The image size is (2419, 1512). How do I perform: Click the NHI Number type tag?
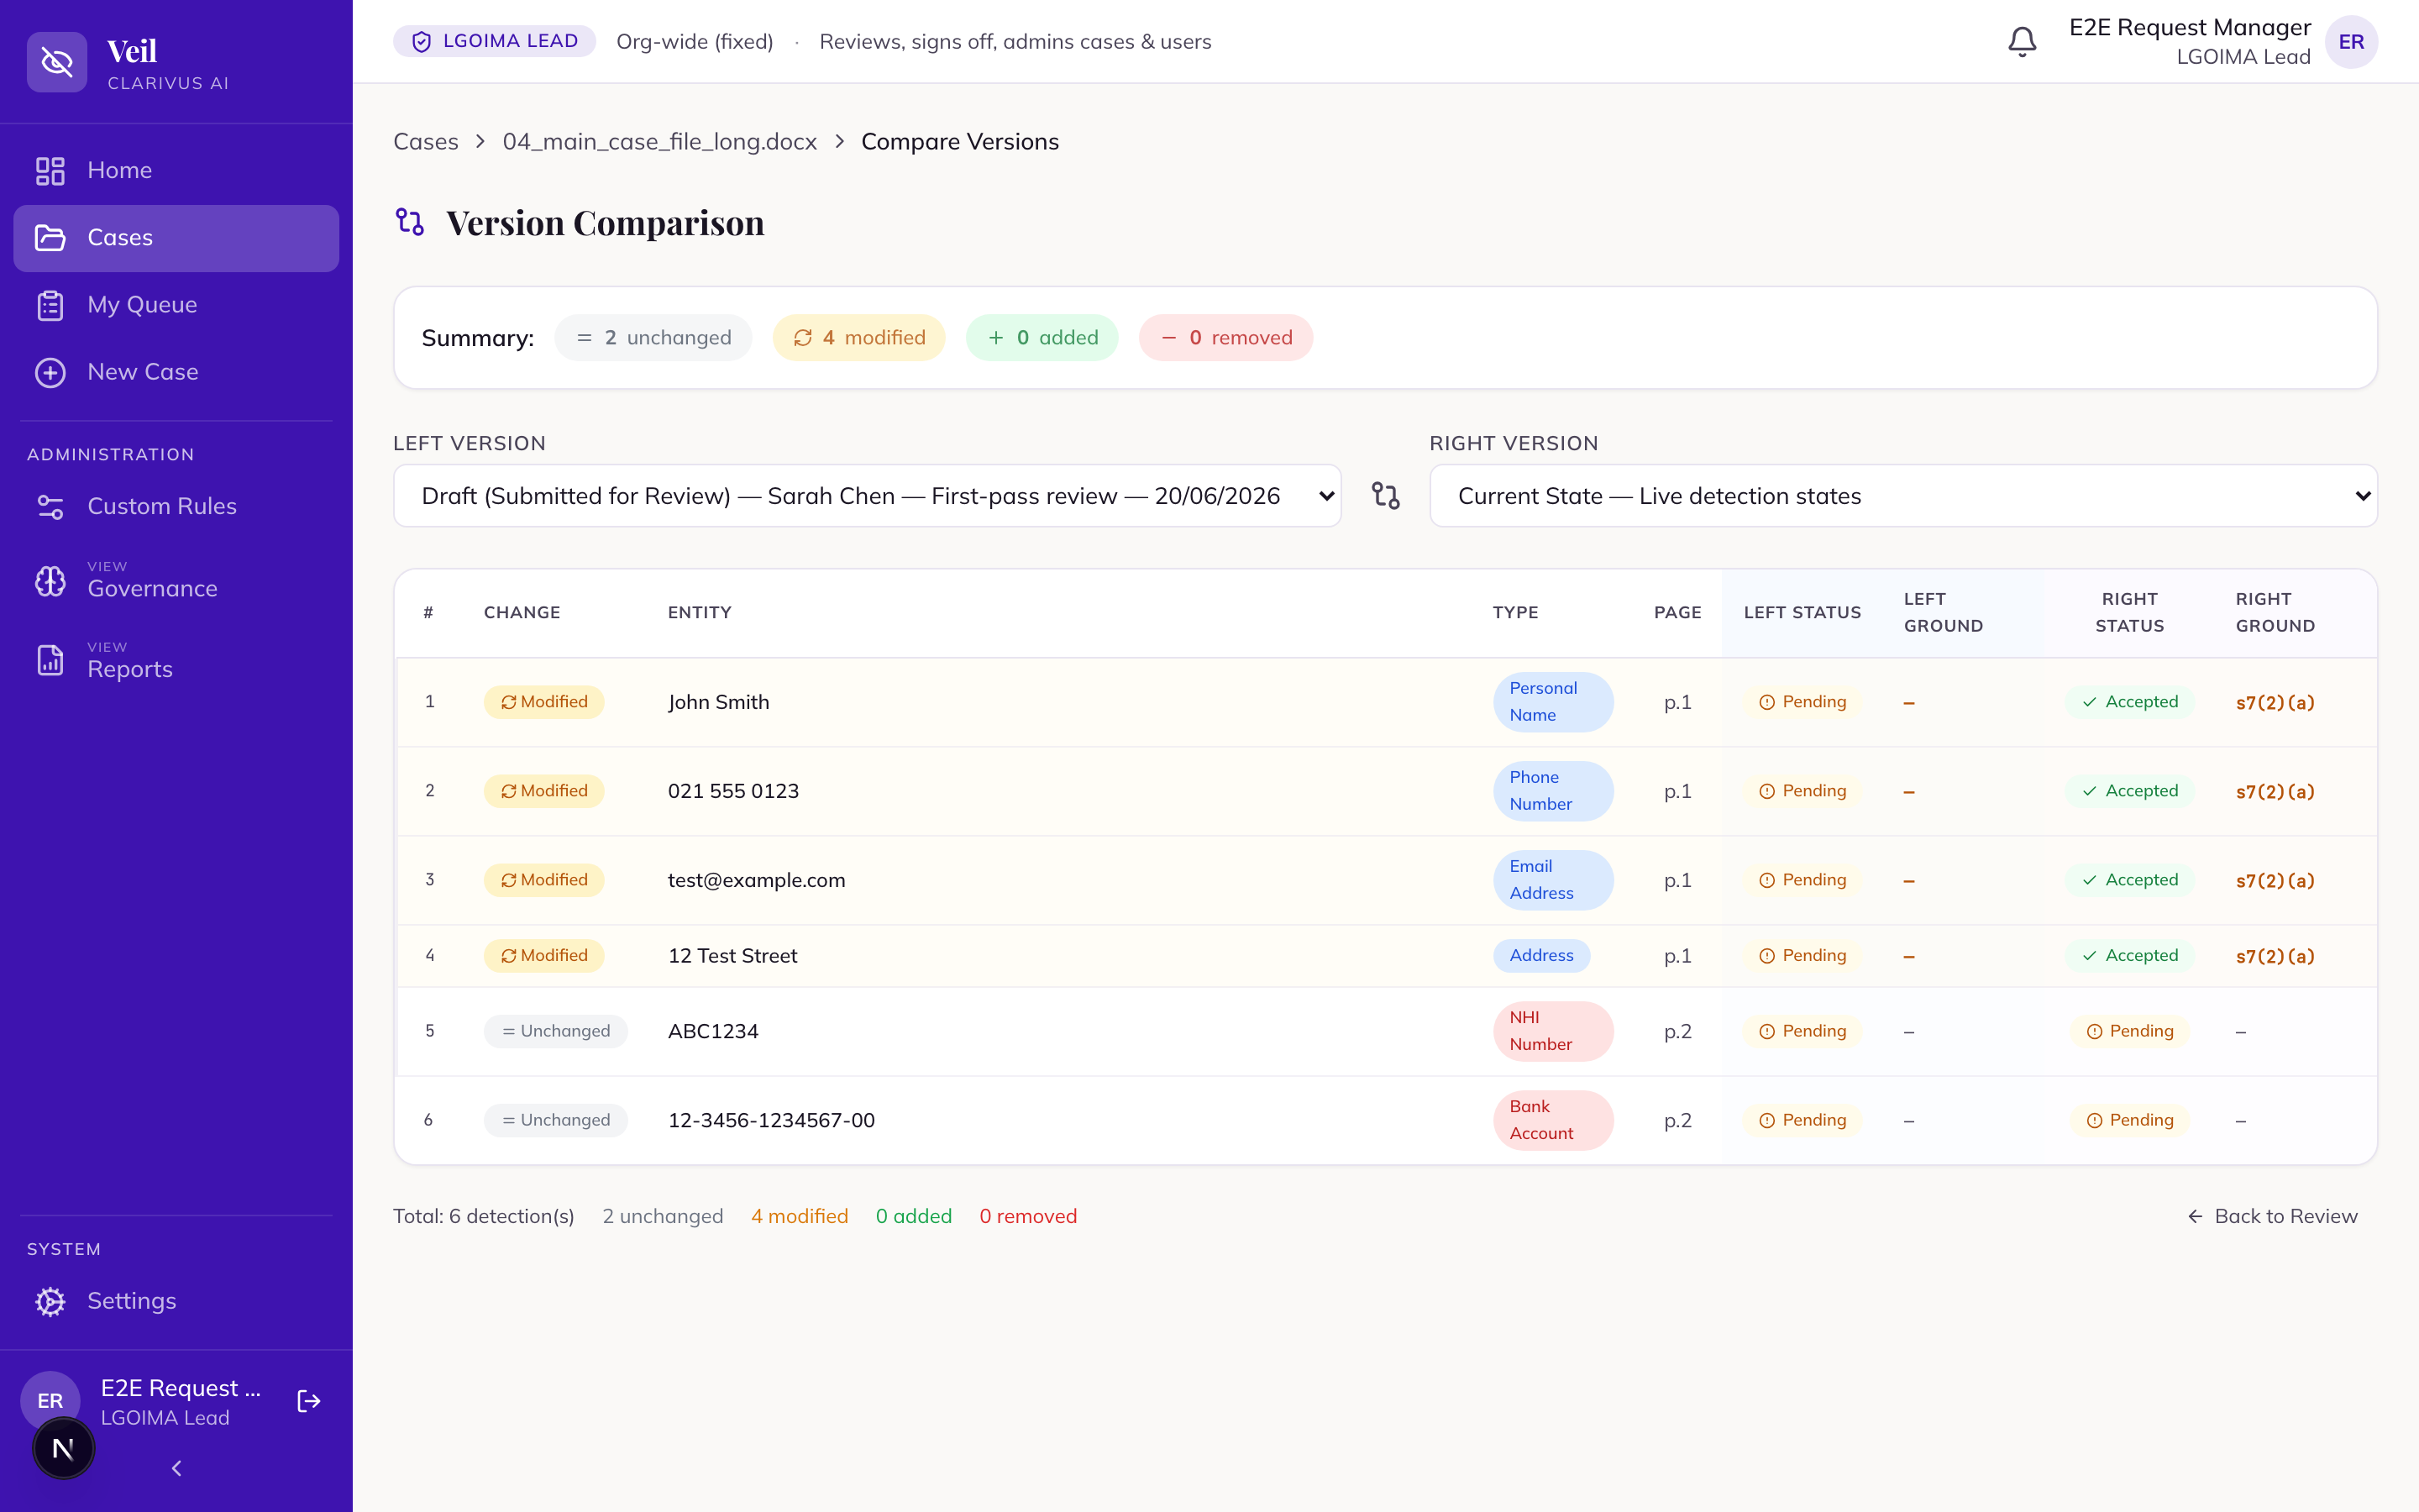[1553, 1031]
